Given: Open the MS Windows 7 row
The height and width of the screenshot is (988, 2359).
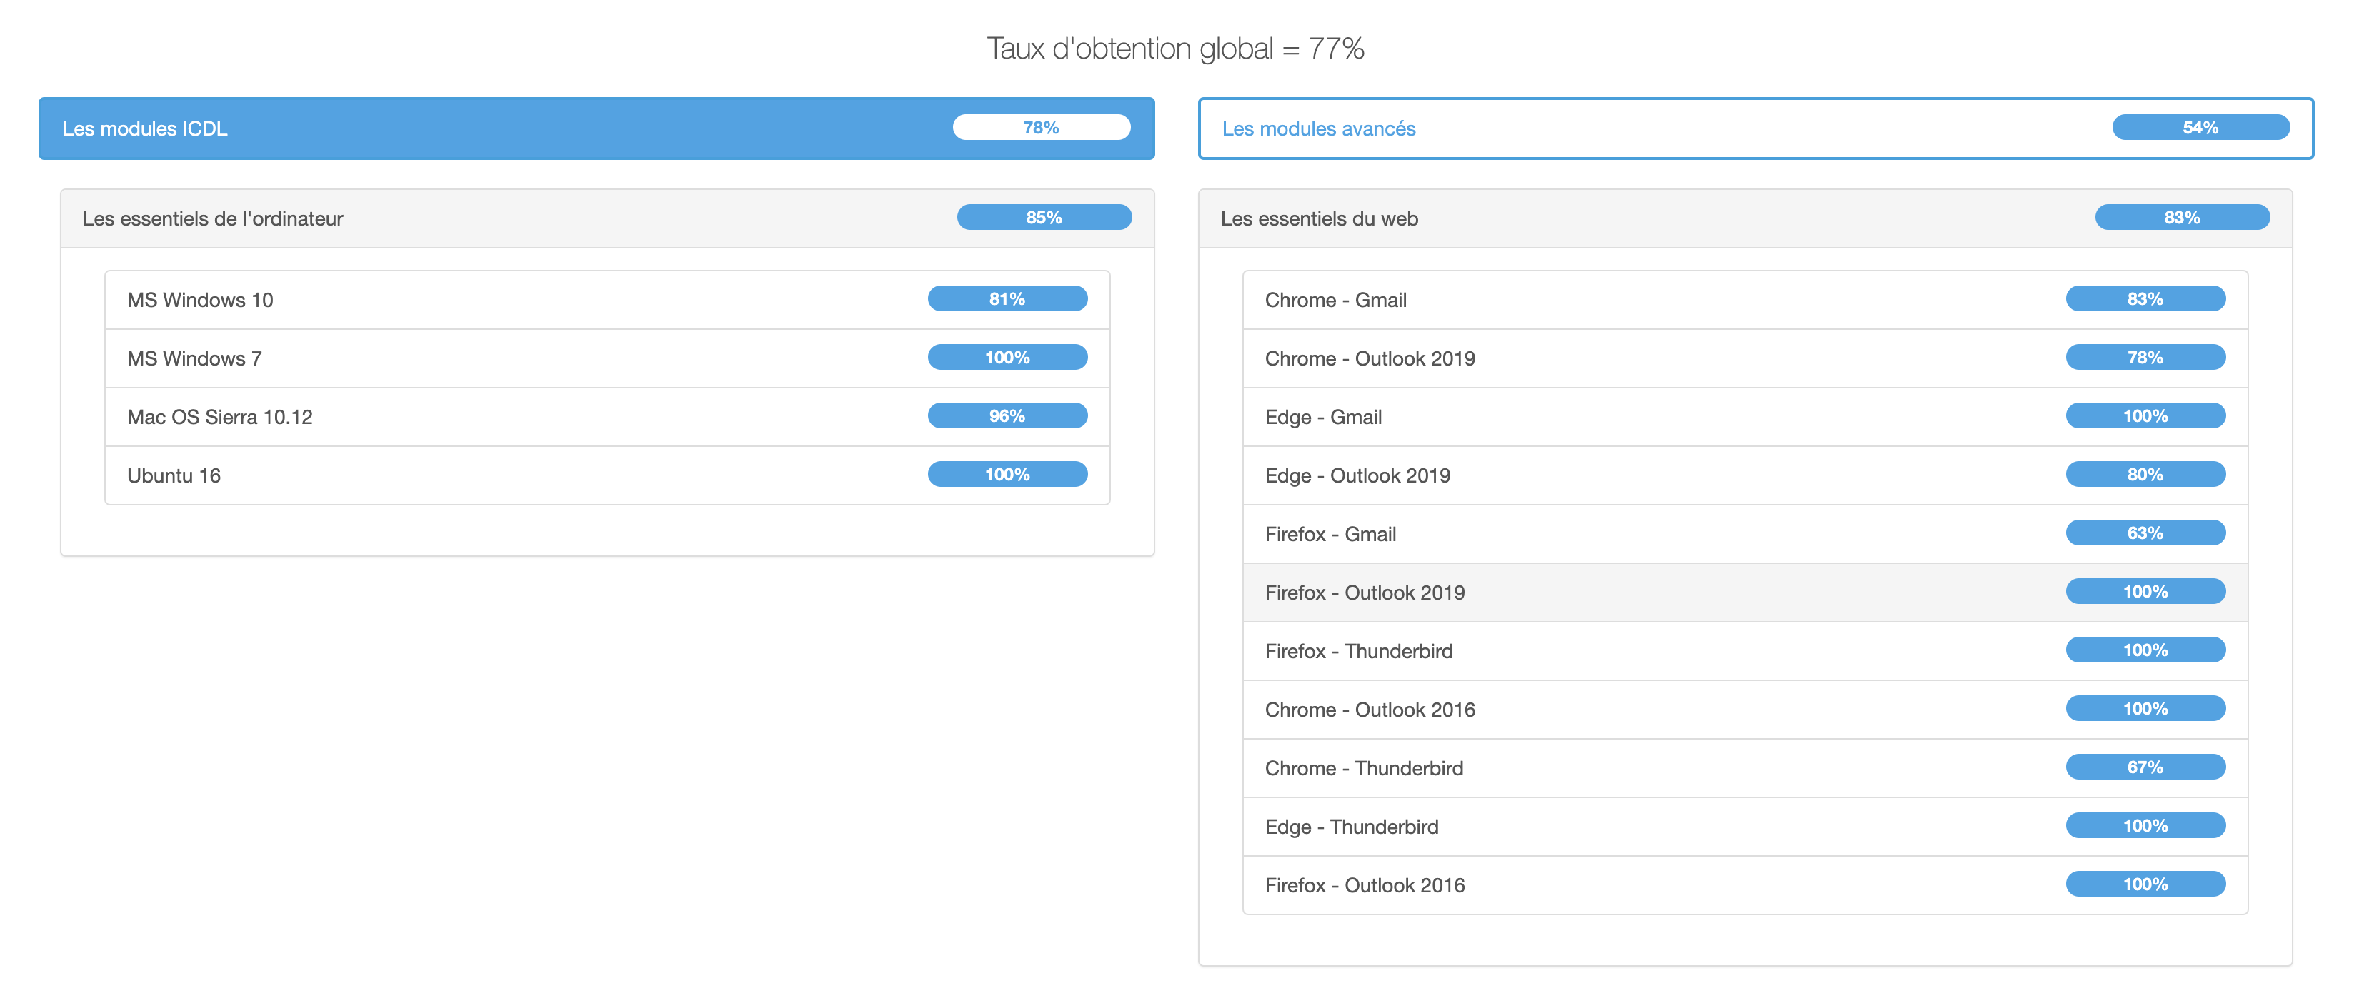Looking at the screenshot, I should tap(194, 358).
